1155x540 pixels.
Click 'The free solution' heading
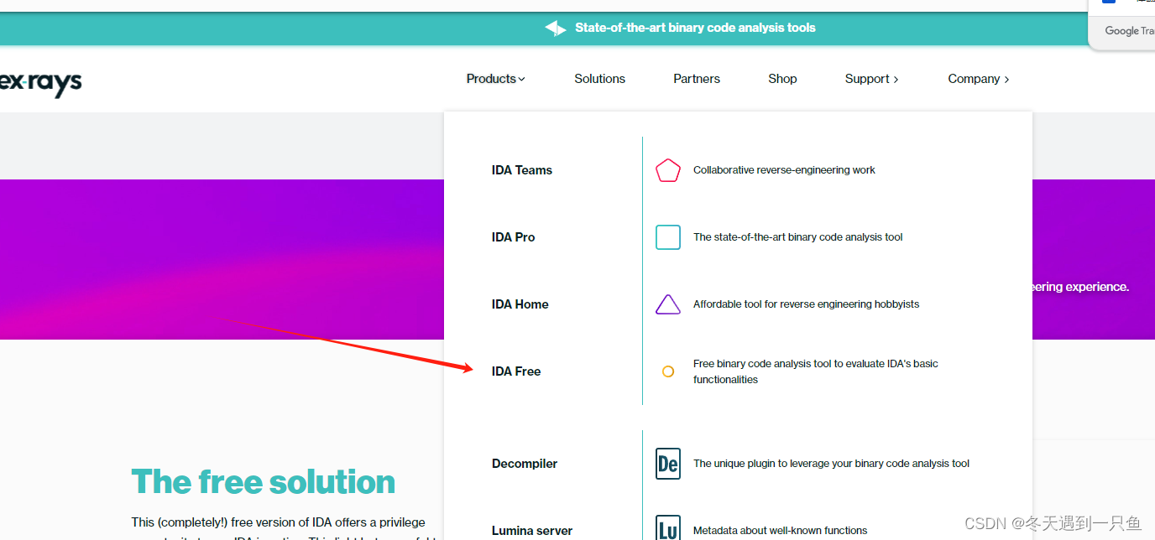[264, 482]
